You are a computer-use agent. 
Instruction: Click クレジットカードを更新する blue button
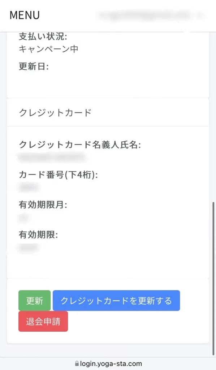coord(116,300)
